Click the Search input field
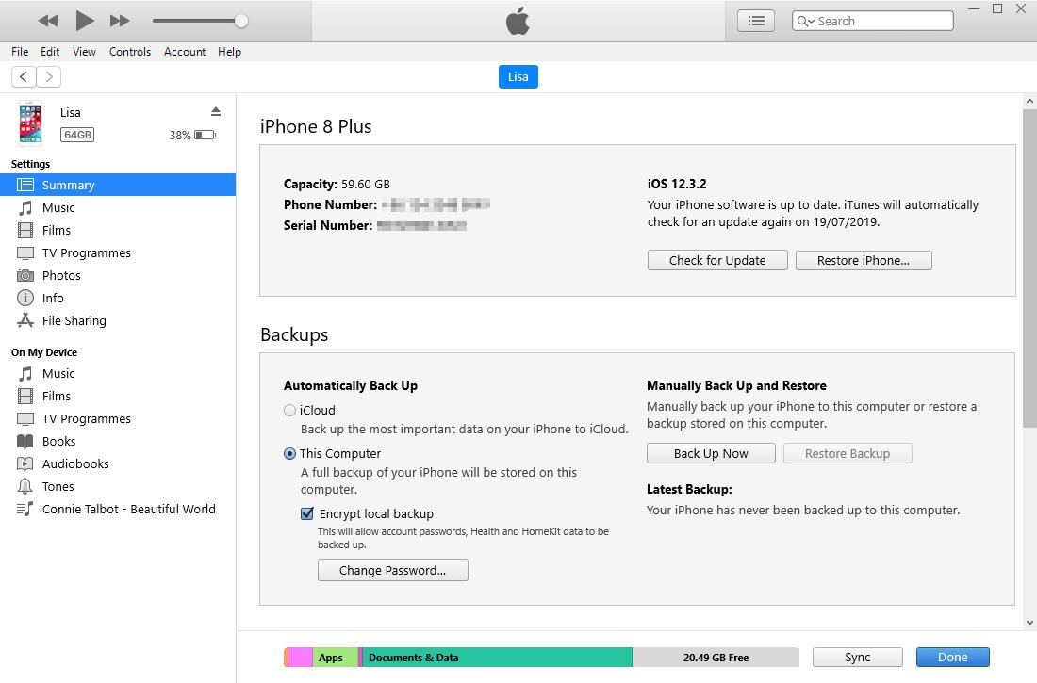This screenshot has width=1037, height=683. [872, 21]
